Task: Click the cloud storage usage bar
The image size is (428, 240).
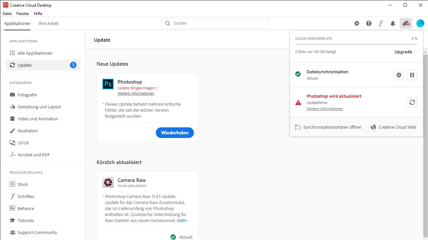Action: point(356,44)
